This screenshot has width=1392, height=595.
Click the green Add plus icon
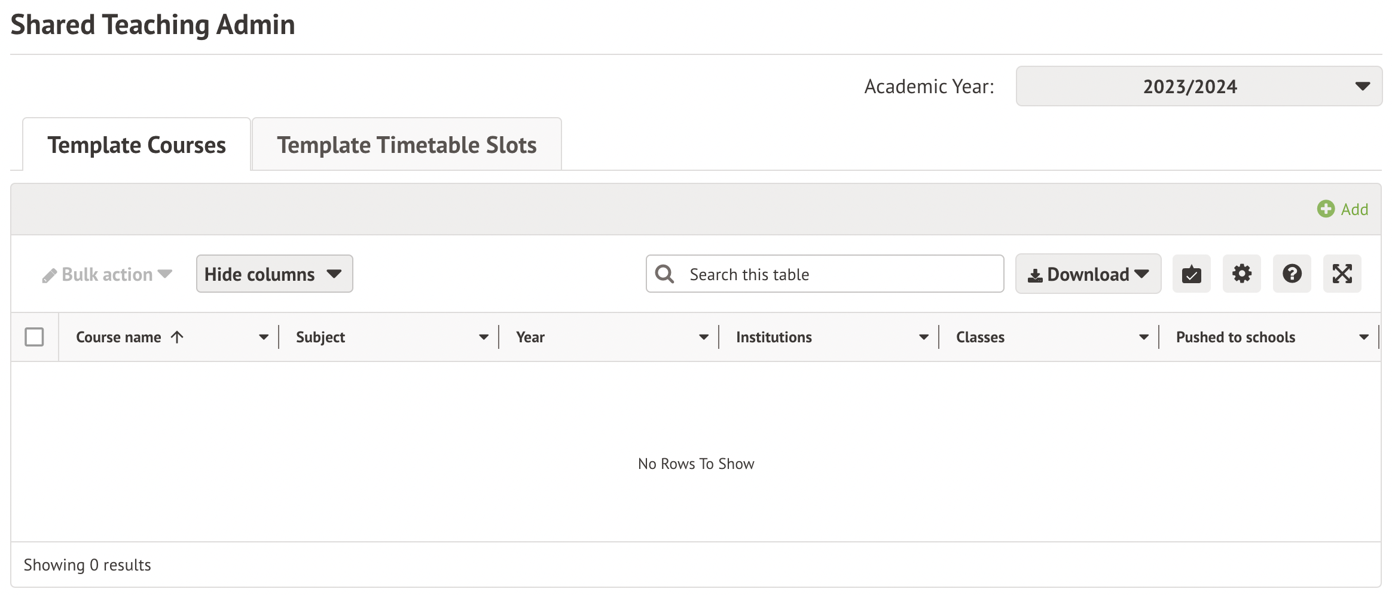1326,209
